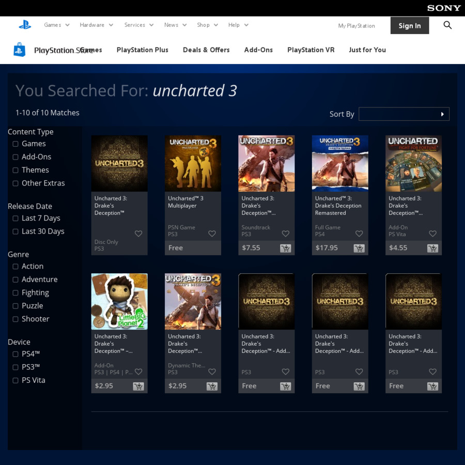Check the PS4 device filter
This screenshot has height=465, width=465.
pyautogui.click(x=16, y=354)
